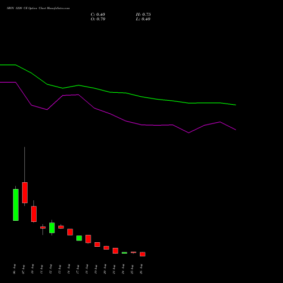
Task: Select the '06 Aug' date label
Action: pyautogui.click(x=15, y=269)
